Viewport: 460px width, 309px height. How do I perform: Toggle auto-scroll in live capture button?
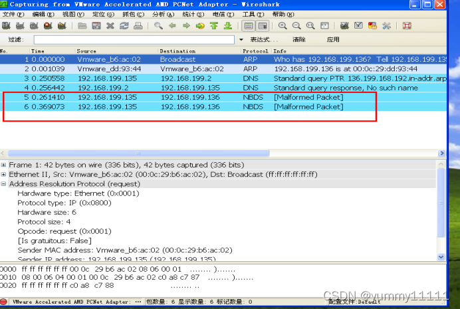[263, 26]
